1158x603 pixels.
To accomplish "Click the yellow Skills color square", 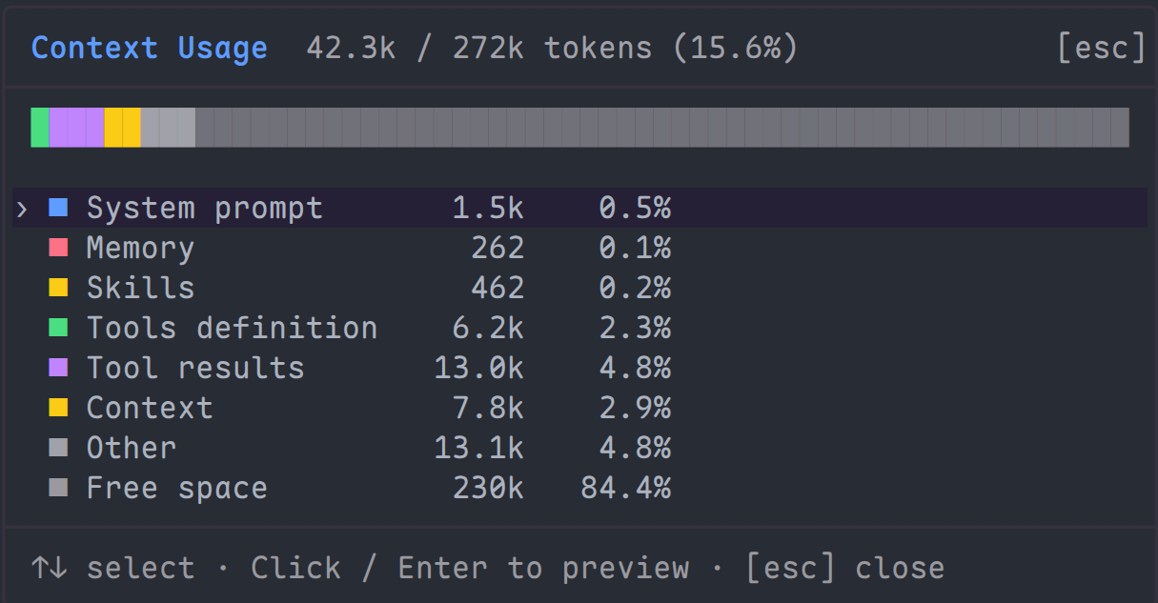I will click(58, 288).
